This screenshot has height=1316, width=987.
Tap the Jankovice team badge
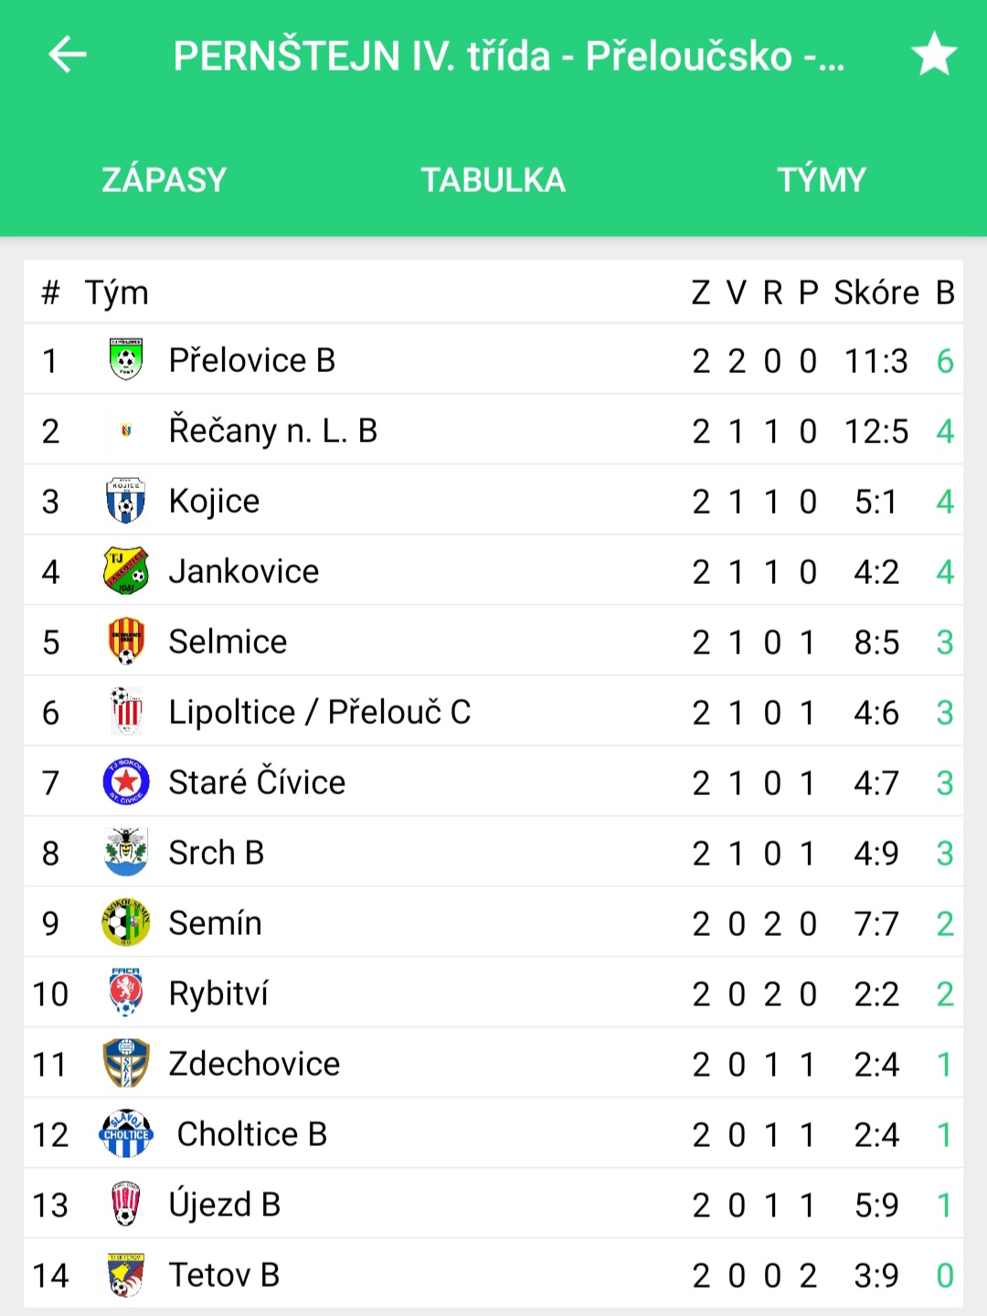(x=126, y=571)
